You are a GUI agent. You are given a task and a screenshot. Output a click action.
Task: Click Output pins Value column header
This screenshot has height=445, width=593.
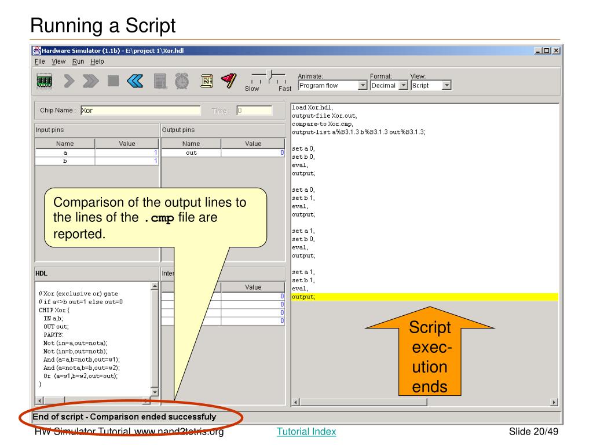click(253, 144)
